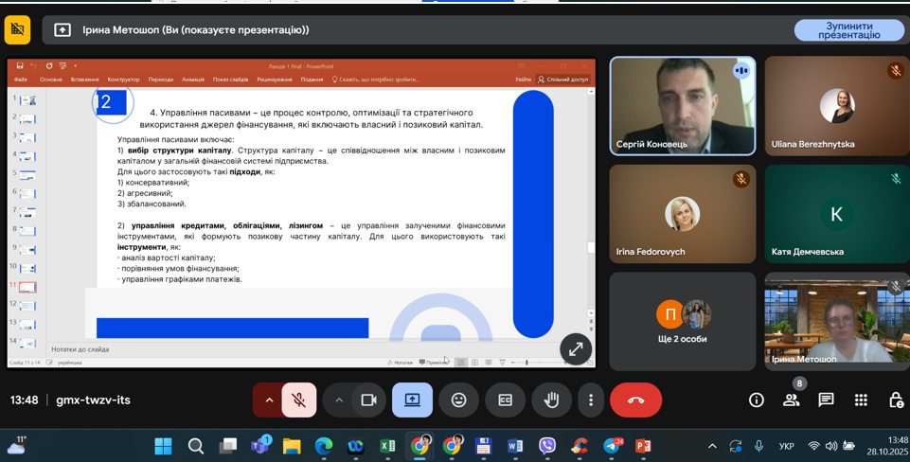The height and width of the screenshot is (462, 910).
Task: Toggle the camera on or off
Action: (x=368, y=400)
